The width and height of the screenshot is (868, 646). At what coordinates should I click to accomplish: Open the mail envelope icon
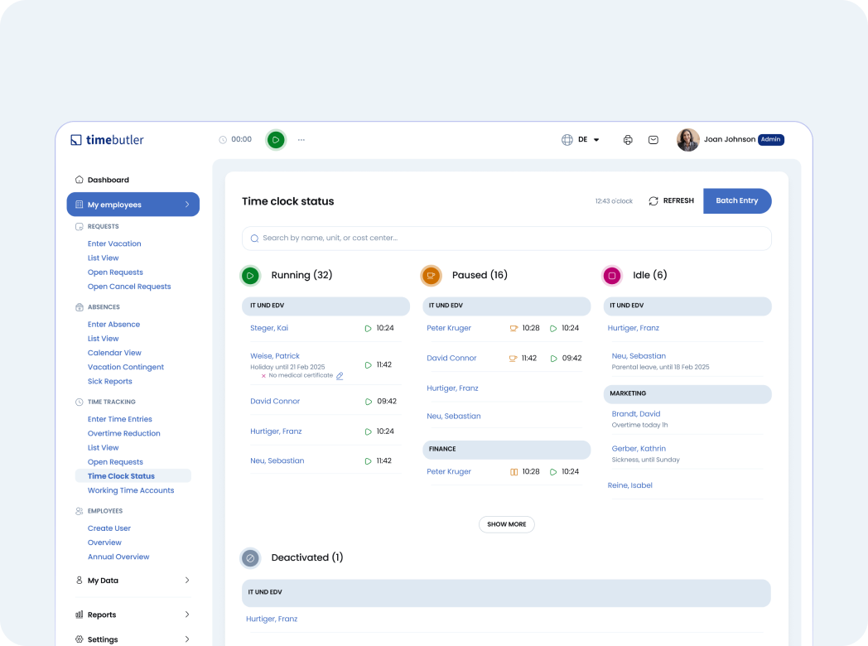click(x=653, y=140)
